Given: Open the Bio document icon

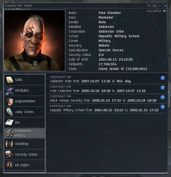Looking at the screenshot, I should click(9, 122).
